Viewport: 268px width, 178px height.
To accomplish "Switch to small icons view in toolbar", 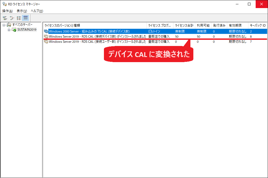I will click(12, 18).
